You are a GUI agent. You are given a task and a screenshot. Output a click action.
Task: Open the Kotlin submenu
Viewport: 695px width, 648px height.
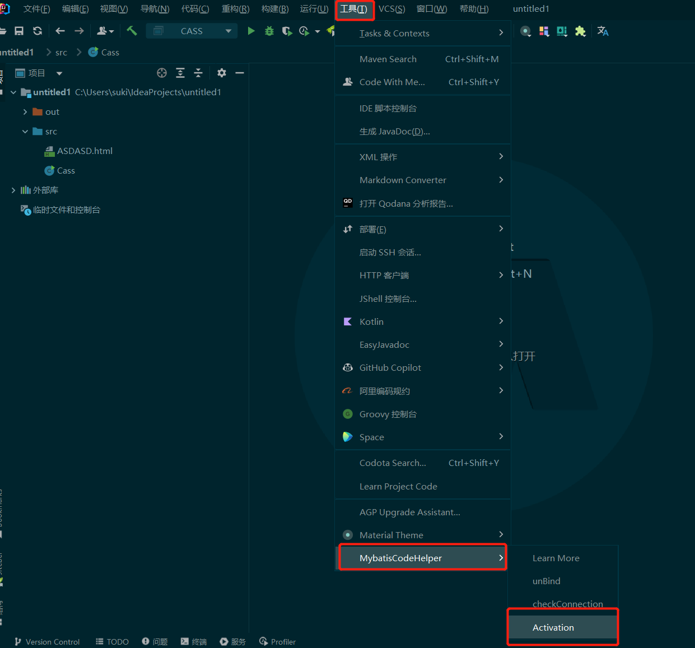423,321
